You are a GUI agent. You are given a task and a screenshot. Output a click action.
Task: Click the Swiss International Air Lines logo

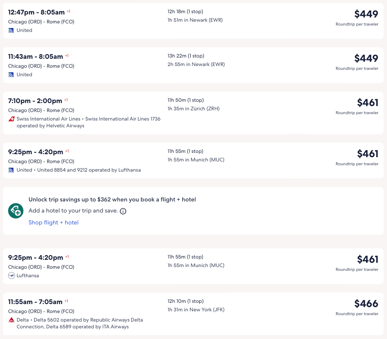pos(11,119)
